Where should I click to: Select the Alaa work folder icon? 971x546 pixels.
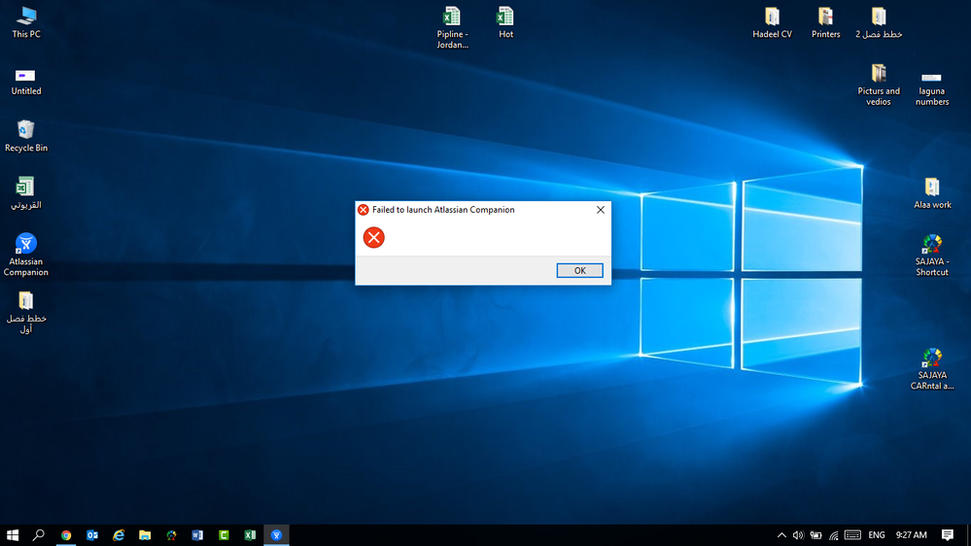[x=932, y=193]
